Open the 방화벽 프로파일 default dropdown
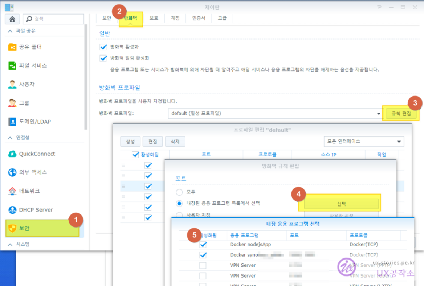This screenshot has width=424, height=286. point(275,113)
